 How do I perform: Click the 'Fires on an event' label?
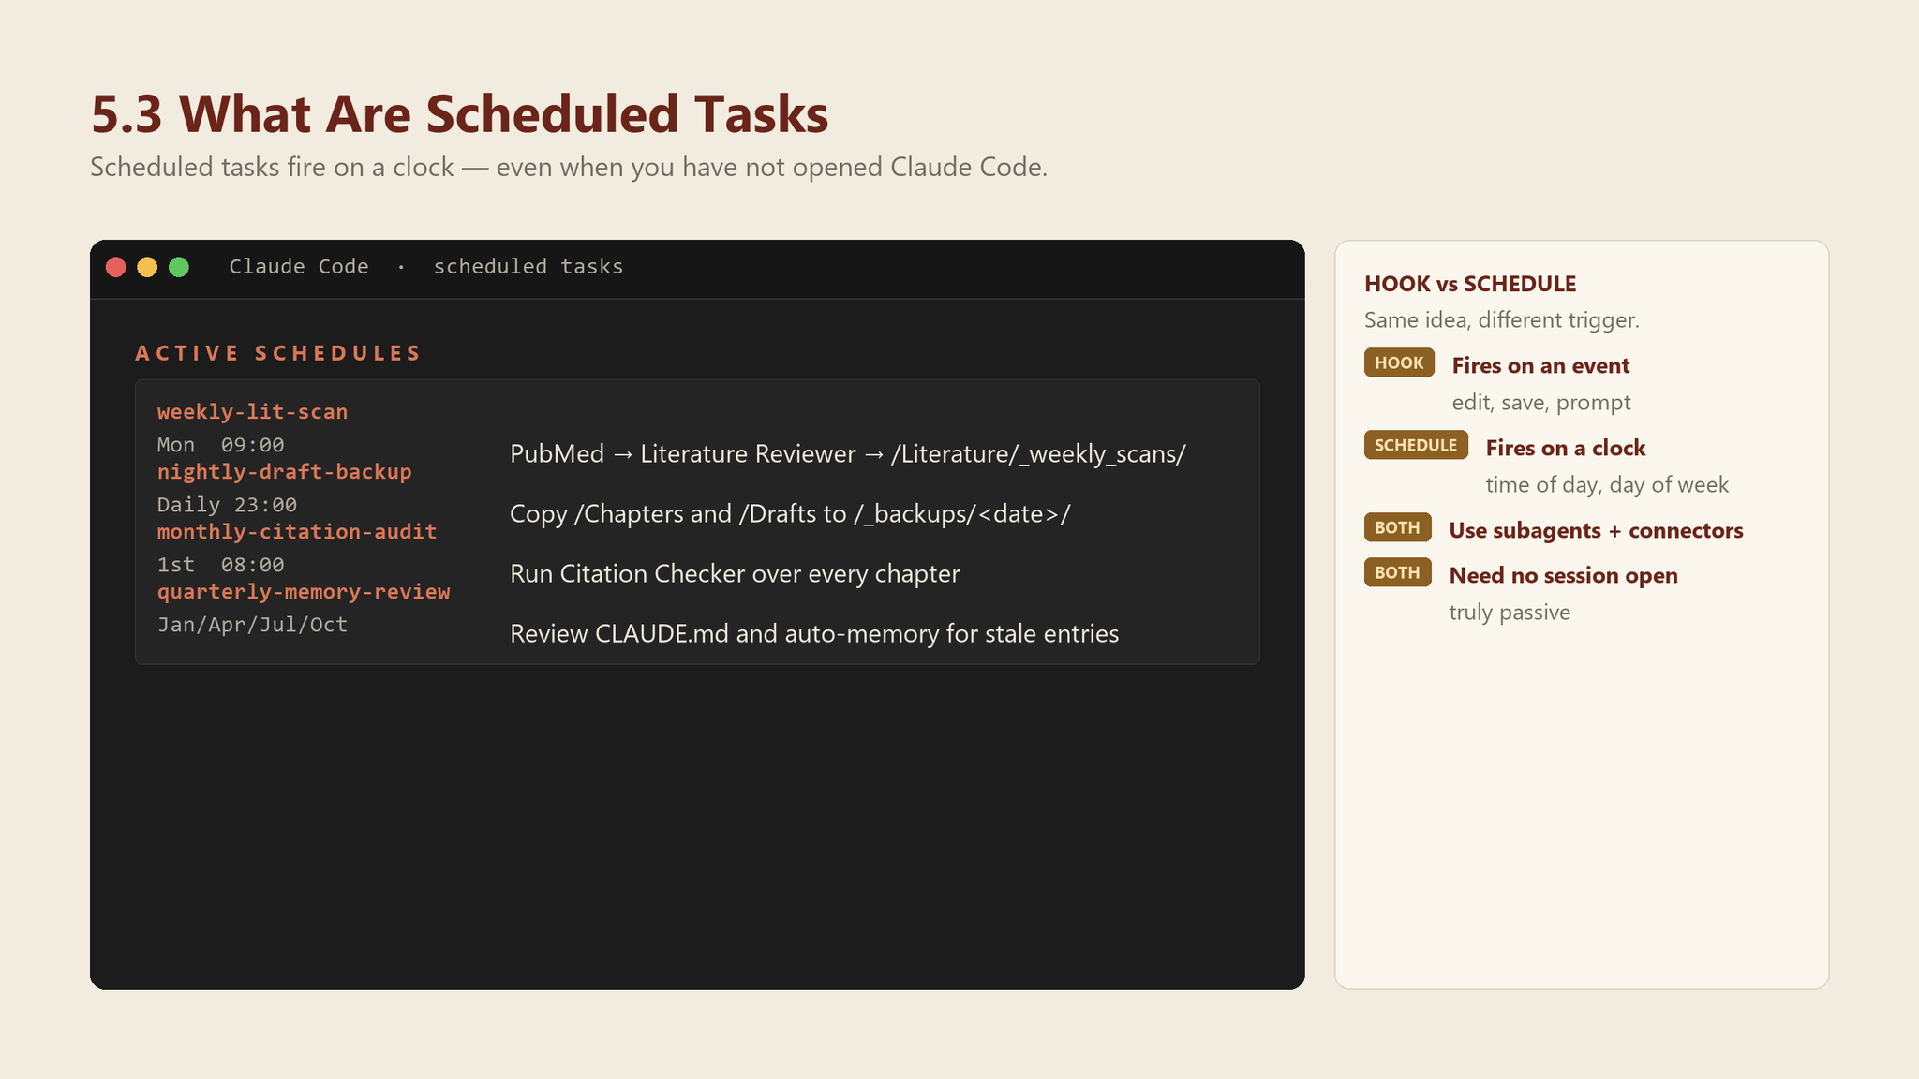[1541, 366]
